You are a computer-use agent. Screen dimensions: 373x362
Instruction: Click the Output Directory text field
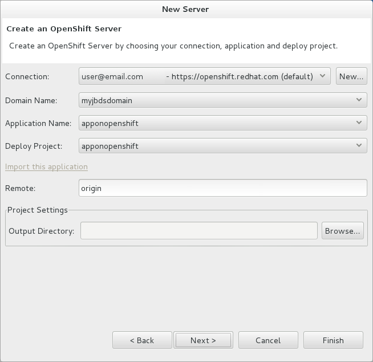coord(199,231)
